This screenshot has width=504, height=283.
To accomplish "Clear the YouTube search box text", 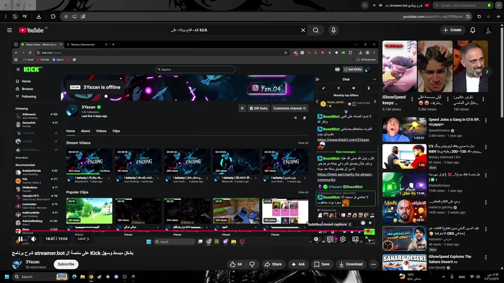I will (x=303, y=30).
